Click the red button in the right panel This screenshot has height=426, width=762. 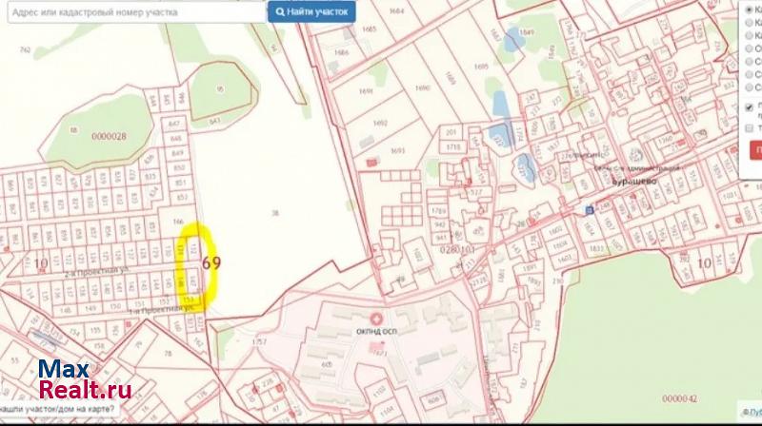coord(757,150)
